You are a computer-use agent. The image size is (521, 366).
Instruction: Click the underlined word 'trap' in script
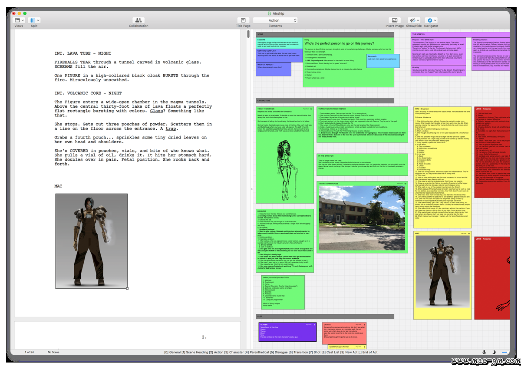171,129
